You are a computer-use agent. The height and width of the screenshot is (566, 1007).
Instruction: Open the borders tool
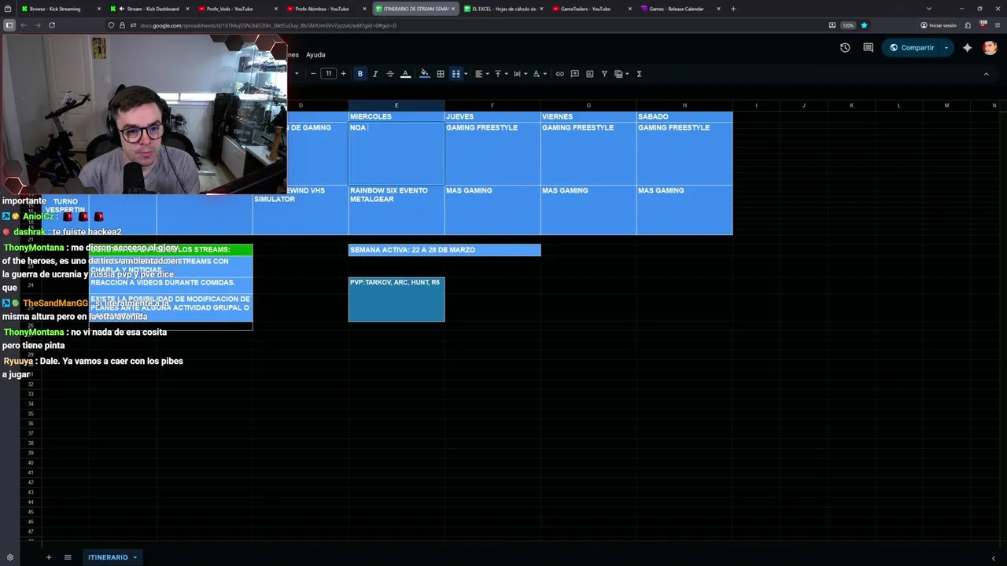coord(441,74)
